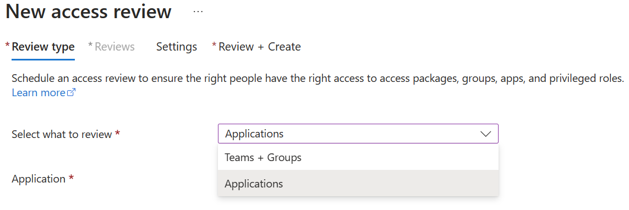Image resolution: width=629 pixels, height=210 pixels.
Task: Collapse the dropdown using its chevron arrow
Action: (485, 134)
